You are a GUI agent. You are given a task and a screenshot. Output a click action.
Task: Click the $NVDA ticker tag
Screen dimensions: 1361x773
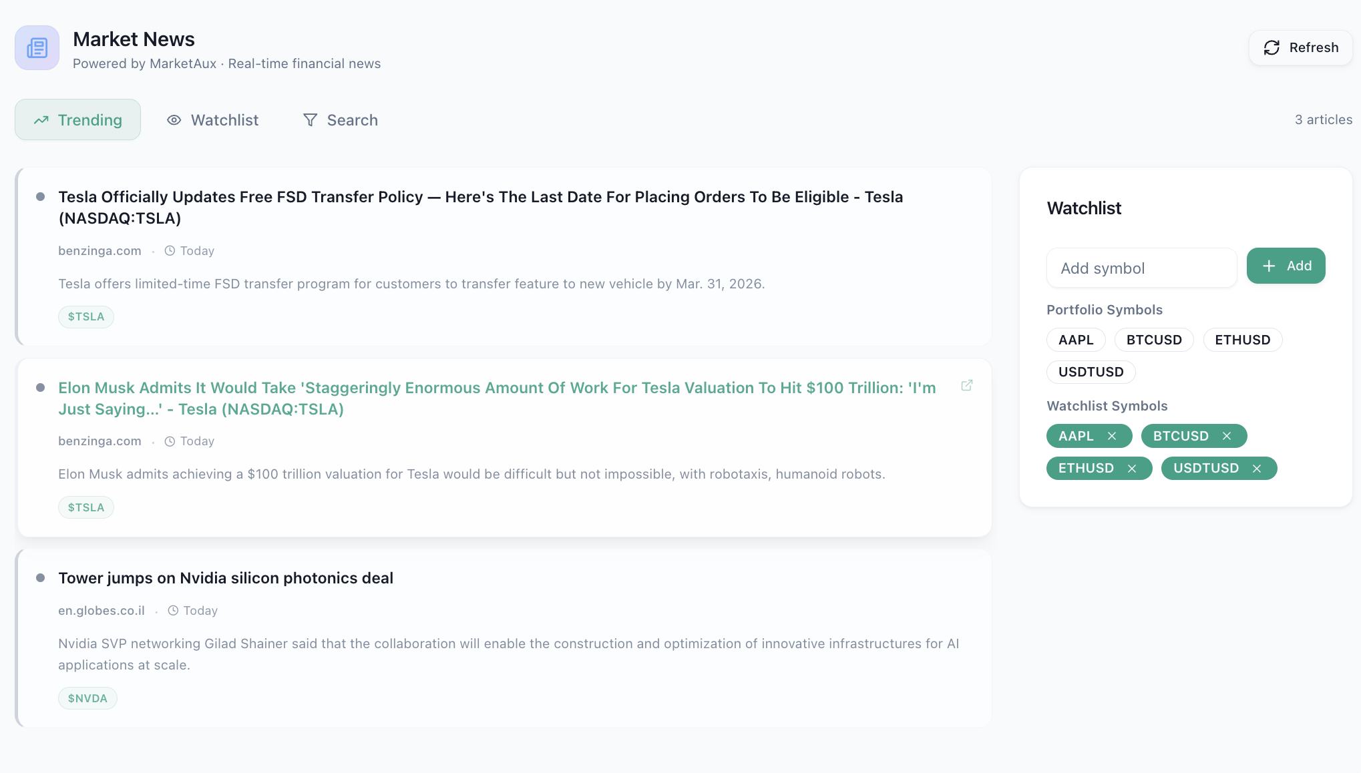[87, 698]
